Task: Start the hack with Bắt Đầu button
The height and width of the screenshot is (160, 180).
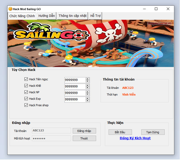Action: pyautogui.click(x=120, y=132)
